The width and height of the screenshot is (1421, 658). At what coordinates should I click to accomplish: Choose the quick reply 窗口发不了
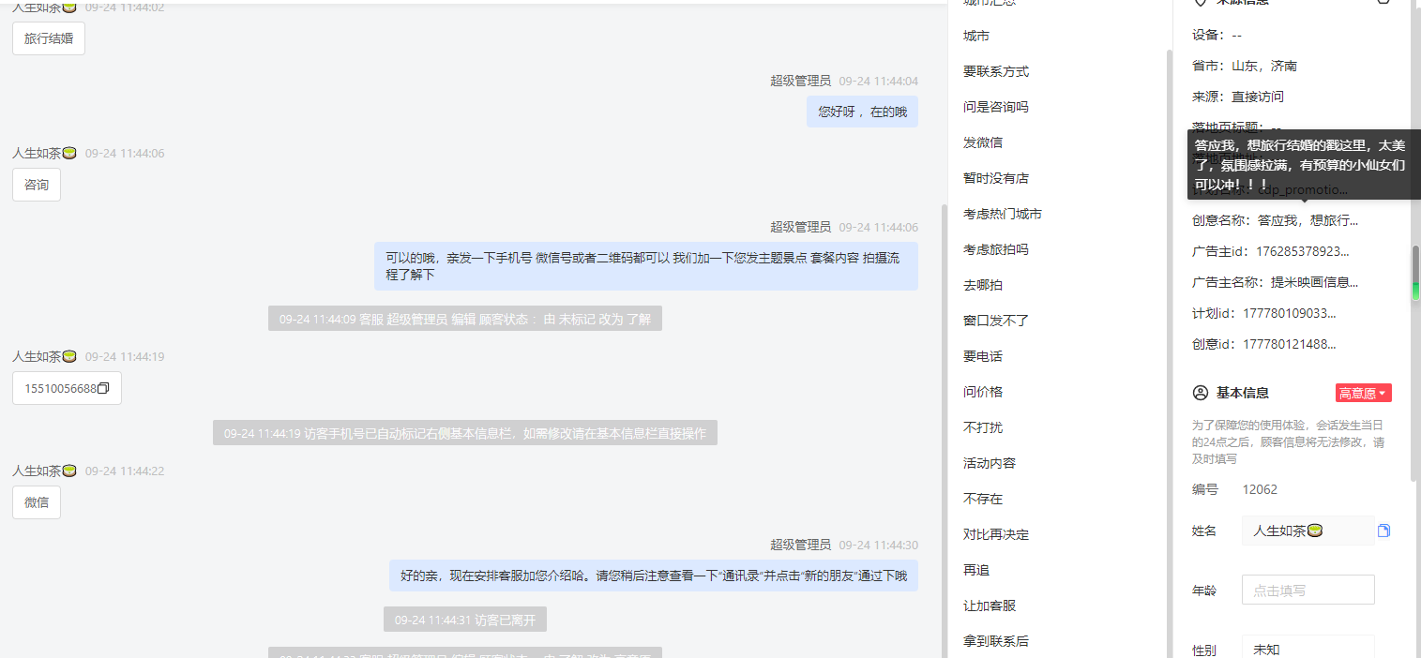click(996, 321)
